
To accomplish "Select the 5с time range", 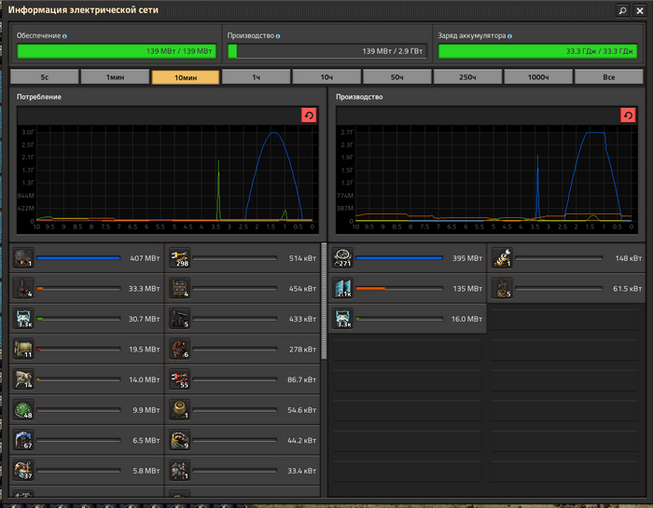I will [x=45, y=77].
